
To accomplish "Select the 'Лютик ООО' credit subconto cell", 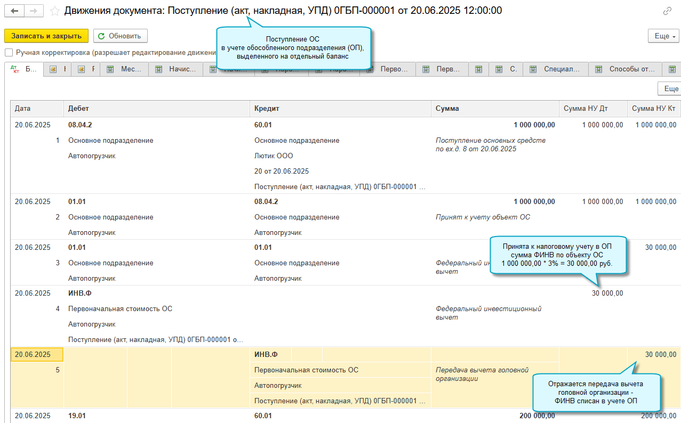I will point(274,156).
